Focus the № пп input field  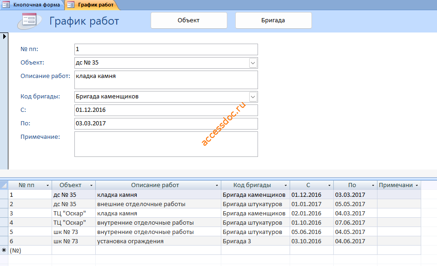(166, 49)
